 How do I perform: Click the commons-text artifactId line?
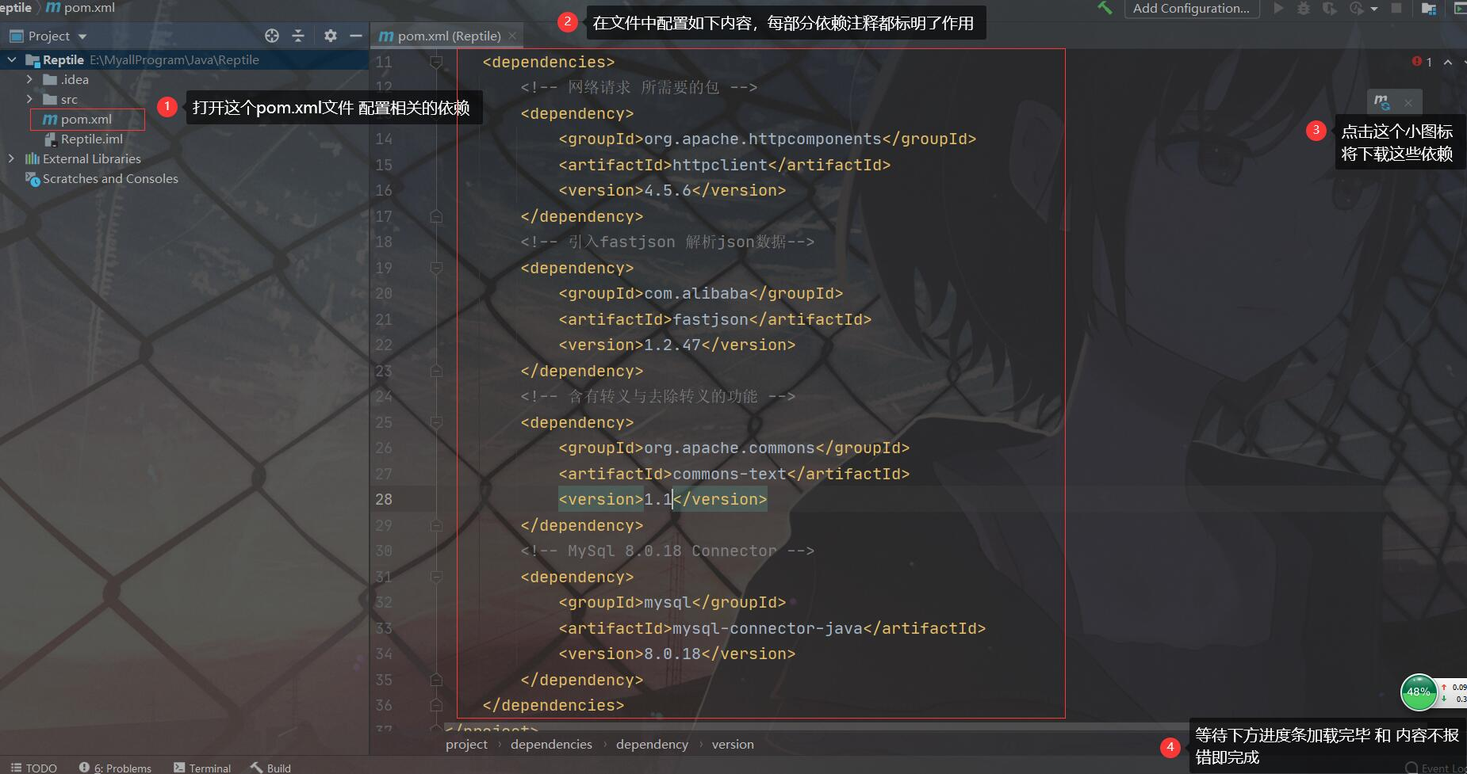(x=734, y=474)
